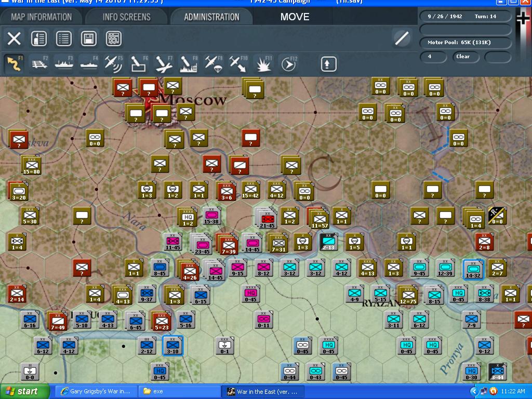This screenshot has height=399, width=532.
Task: Select the 23-45 magenta unit stack
Action: [202, 245]
